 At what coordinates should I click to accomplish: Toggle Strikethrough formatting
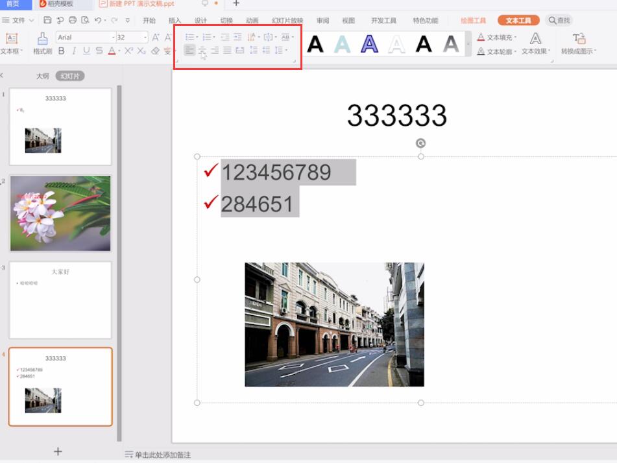(x=99, y=51)
